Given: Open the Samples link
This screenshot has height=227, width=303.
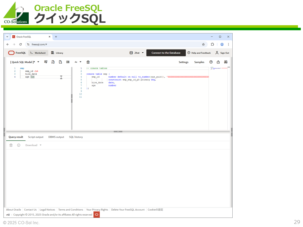Looking at the screenshot, I should 199,62.
